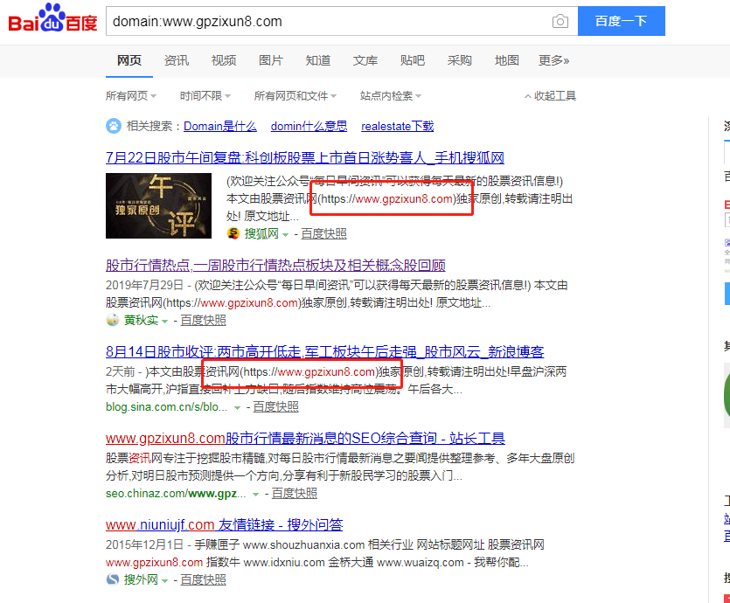Click the 黄秋实 source link
The width and height of the screenshot is (730, 603).
[x=141, y=320]
